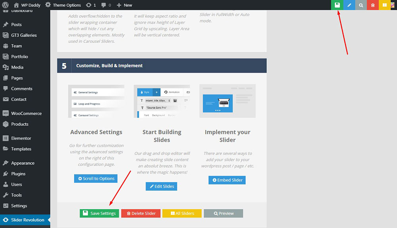397x228 pixels.
Task: Click the gray Preview button
Action: click(223, 213)
